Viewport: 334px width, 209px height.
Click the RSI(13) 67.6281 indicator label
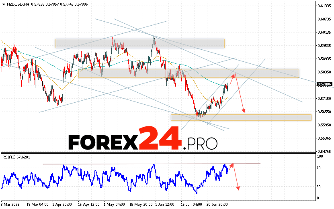[x=16, y=157]
